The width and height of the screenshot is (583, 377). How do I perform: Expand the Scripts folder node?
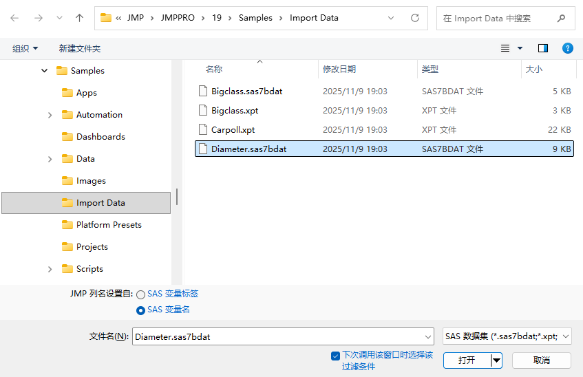tap(50, 269)
